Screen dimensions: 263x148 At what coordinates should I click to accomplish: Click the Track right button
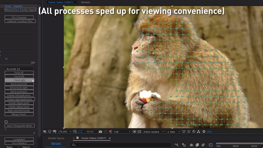20,80
